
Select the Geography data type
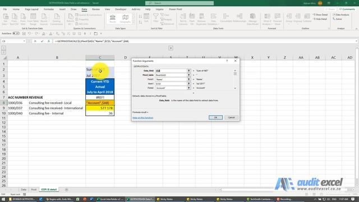(x=125, y=19)
